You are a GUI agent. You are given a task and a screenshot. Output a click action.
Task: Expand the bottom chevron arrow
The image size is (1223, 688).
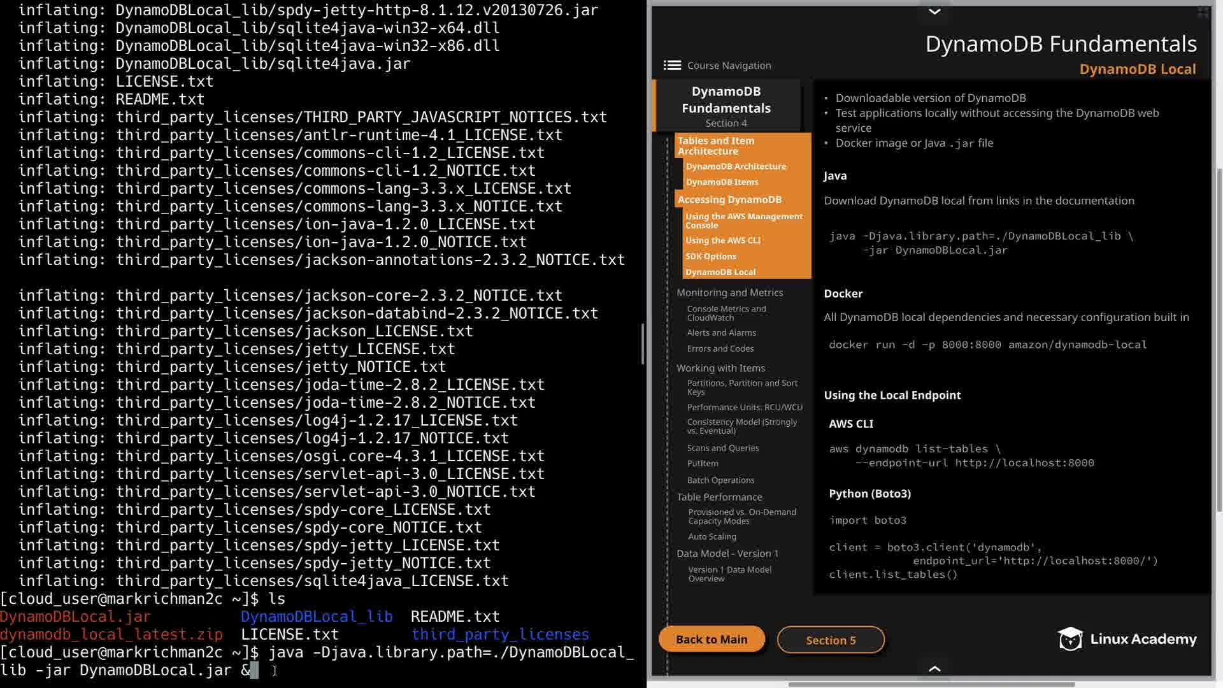click(x=934, y=668)
